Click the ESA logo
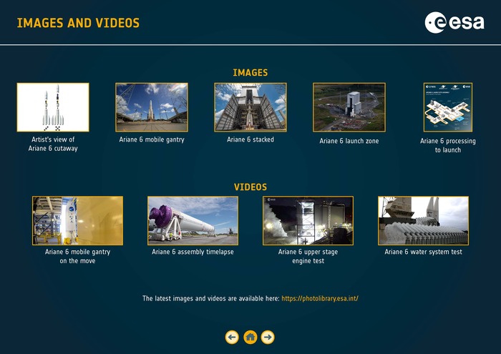 point(454,23)
